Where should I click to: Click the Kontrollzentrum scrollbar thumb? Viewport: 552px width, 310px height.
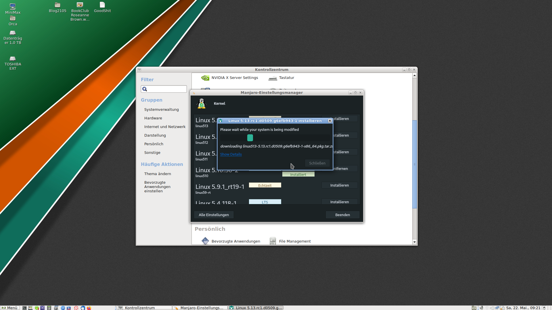(414, 164)
